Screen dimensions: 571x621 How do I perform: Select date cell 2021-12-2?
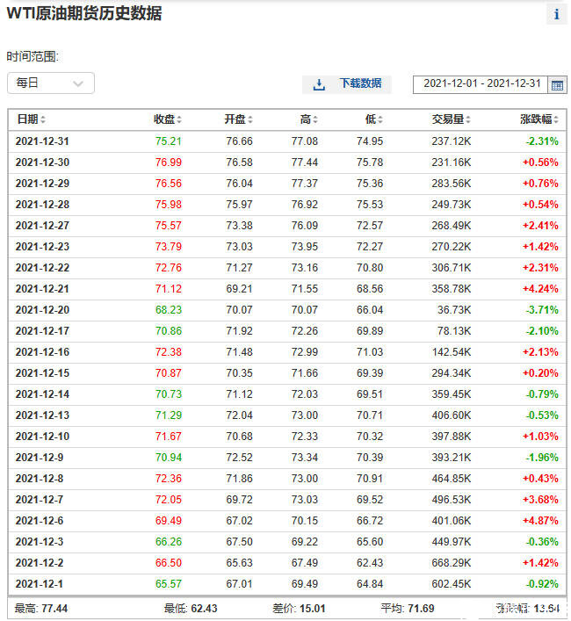(x=40, y=563)
